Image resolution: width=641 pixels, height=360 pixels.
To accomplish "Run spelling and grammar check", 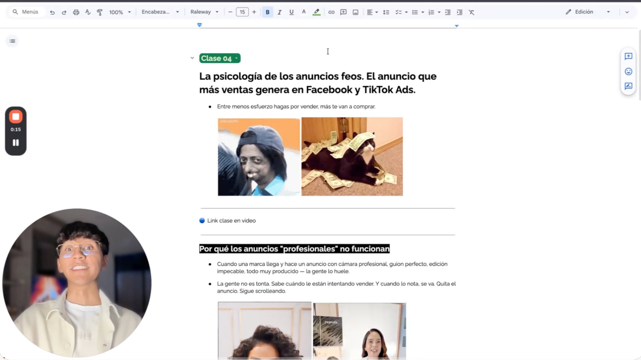I will [x=88, y=12].
